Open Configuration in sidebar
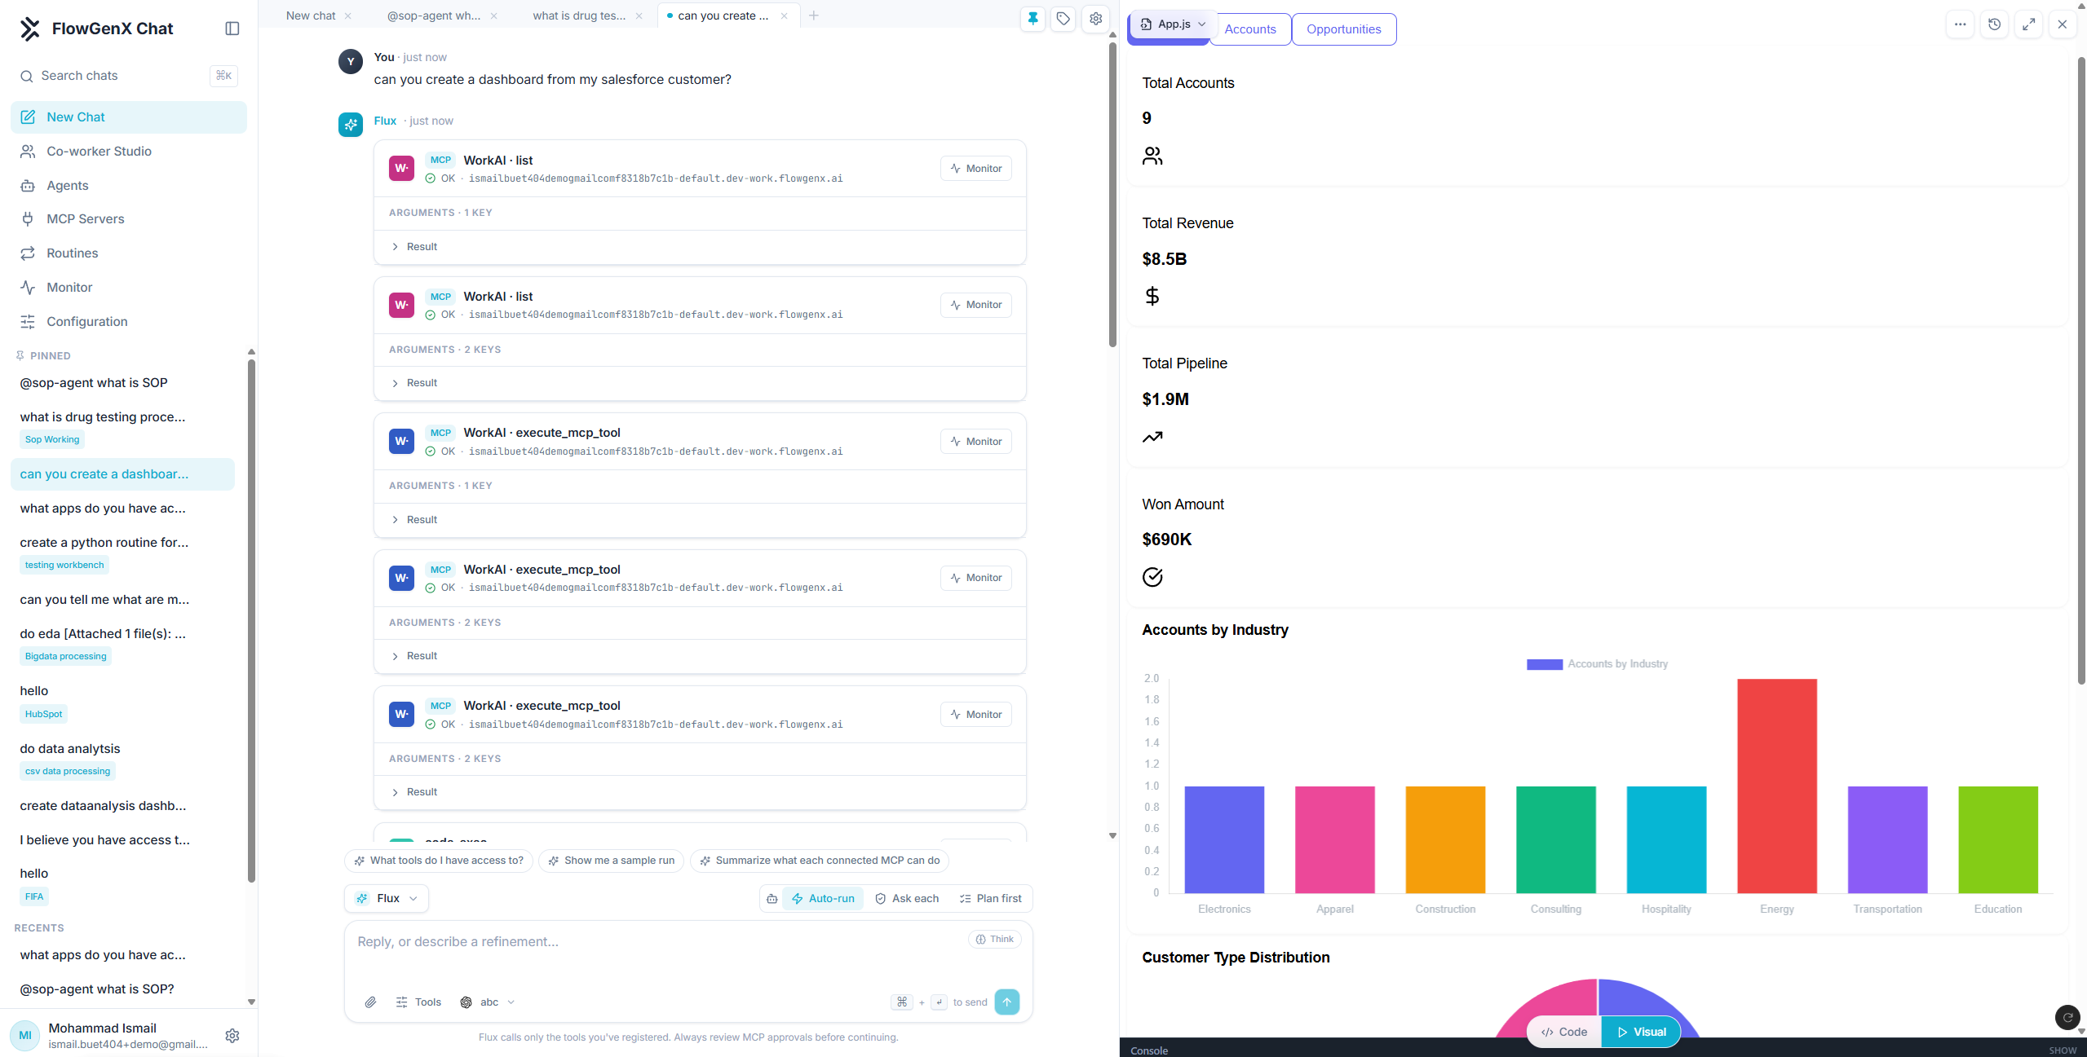The image size is (2087, 1057). click(x=129, y=322)
